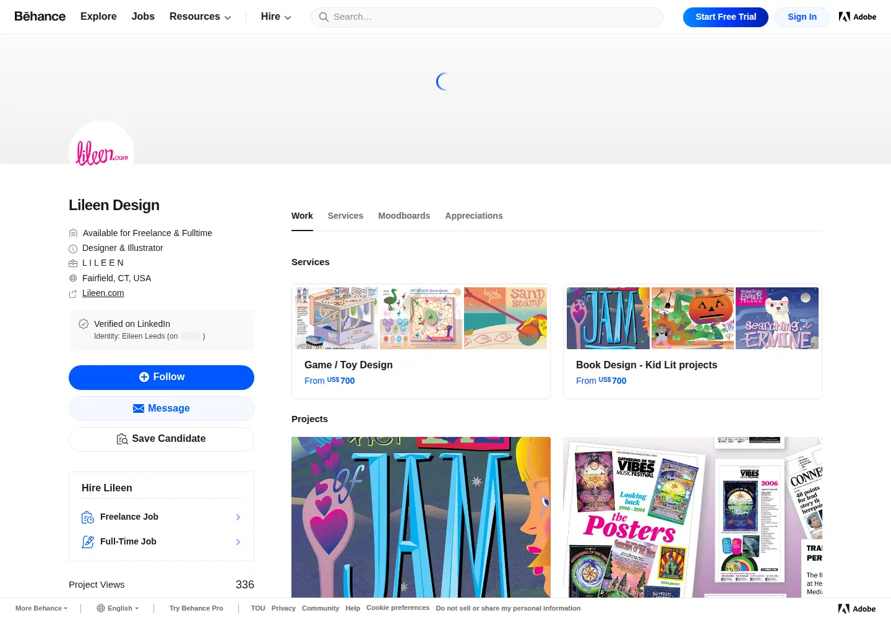The height and width of the screenshot is (618, 891).
Task: Click the search magnifier icon
Action: coord(324,17)
